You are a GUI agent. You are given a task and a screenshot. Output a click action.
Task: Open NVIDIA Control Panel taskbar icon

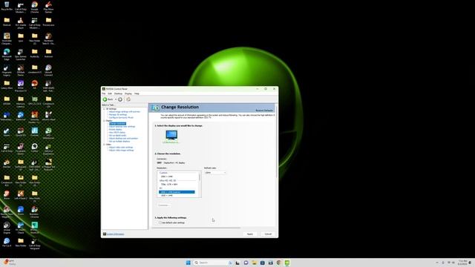click(x=287, y=263)
